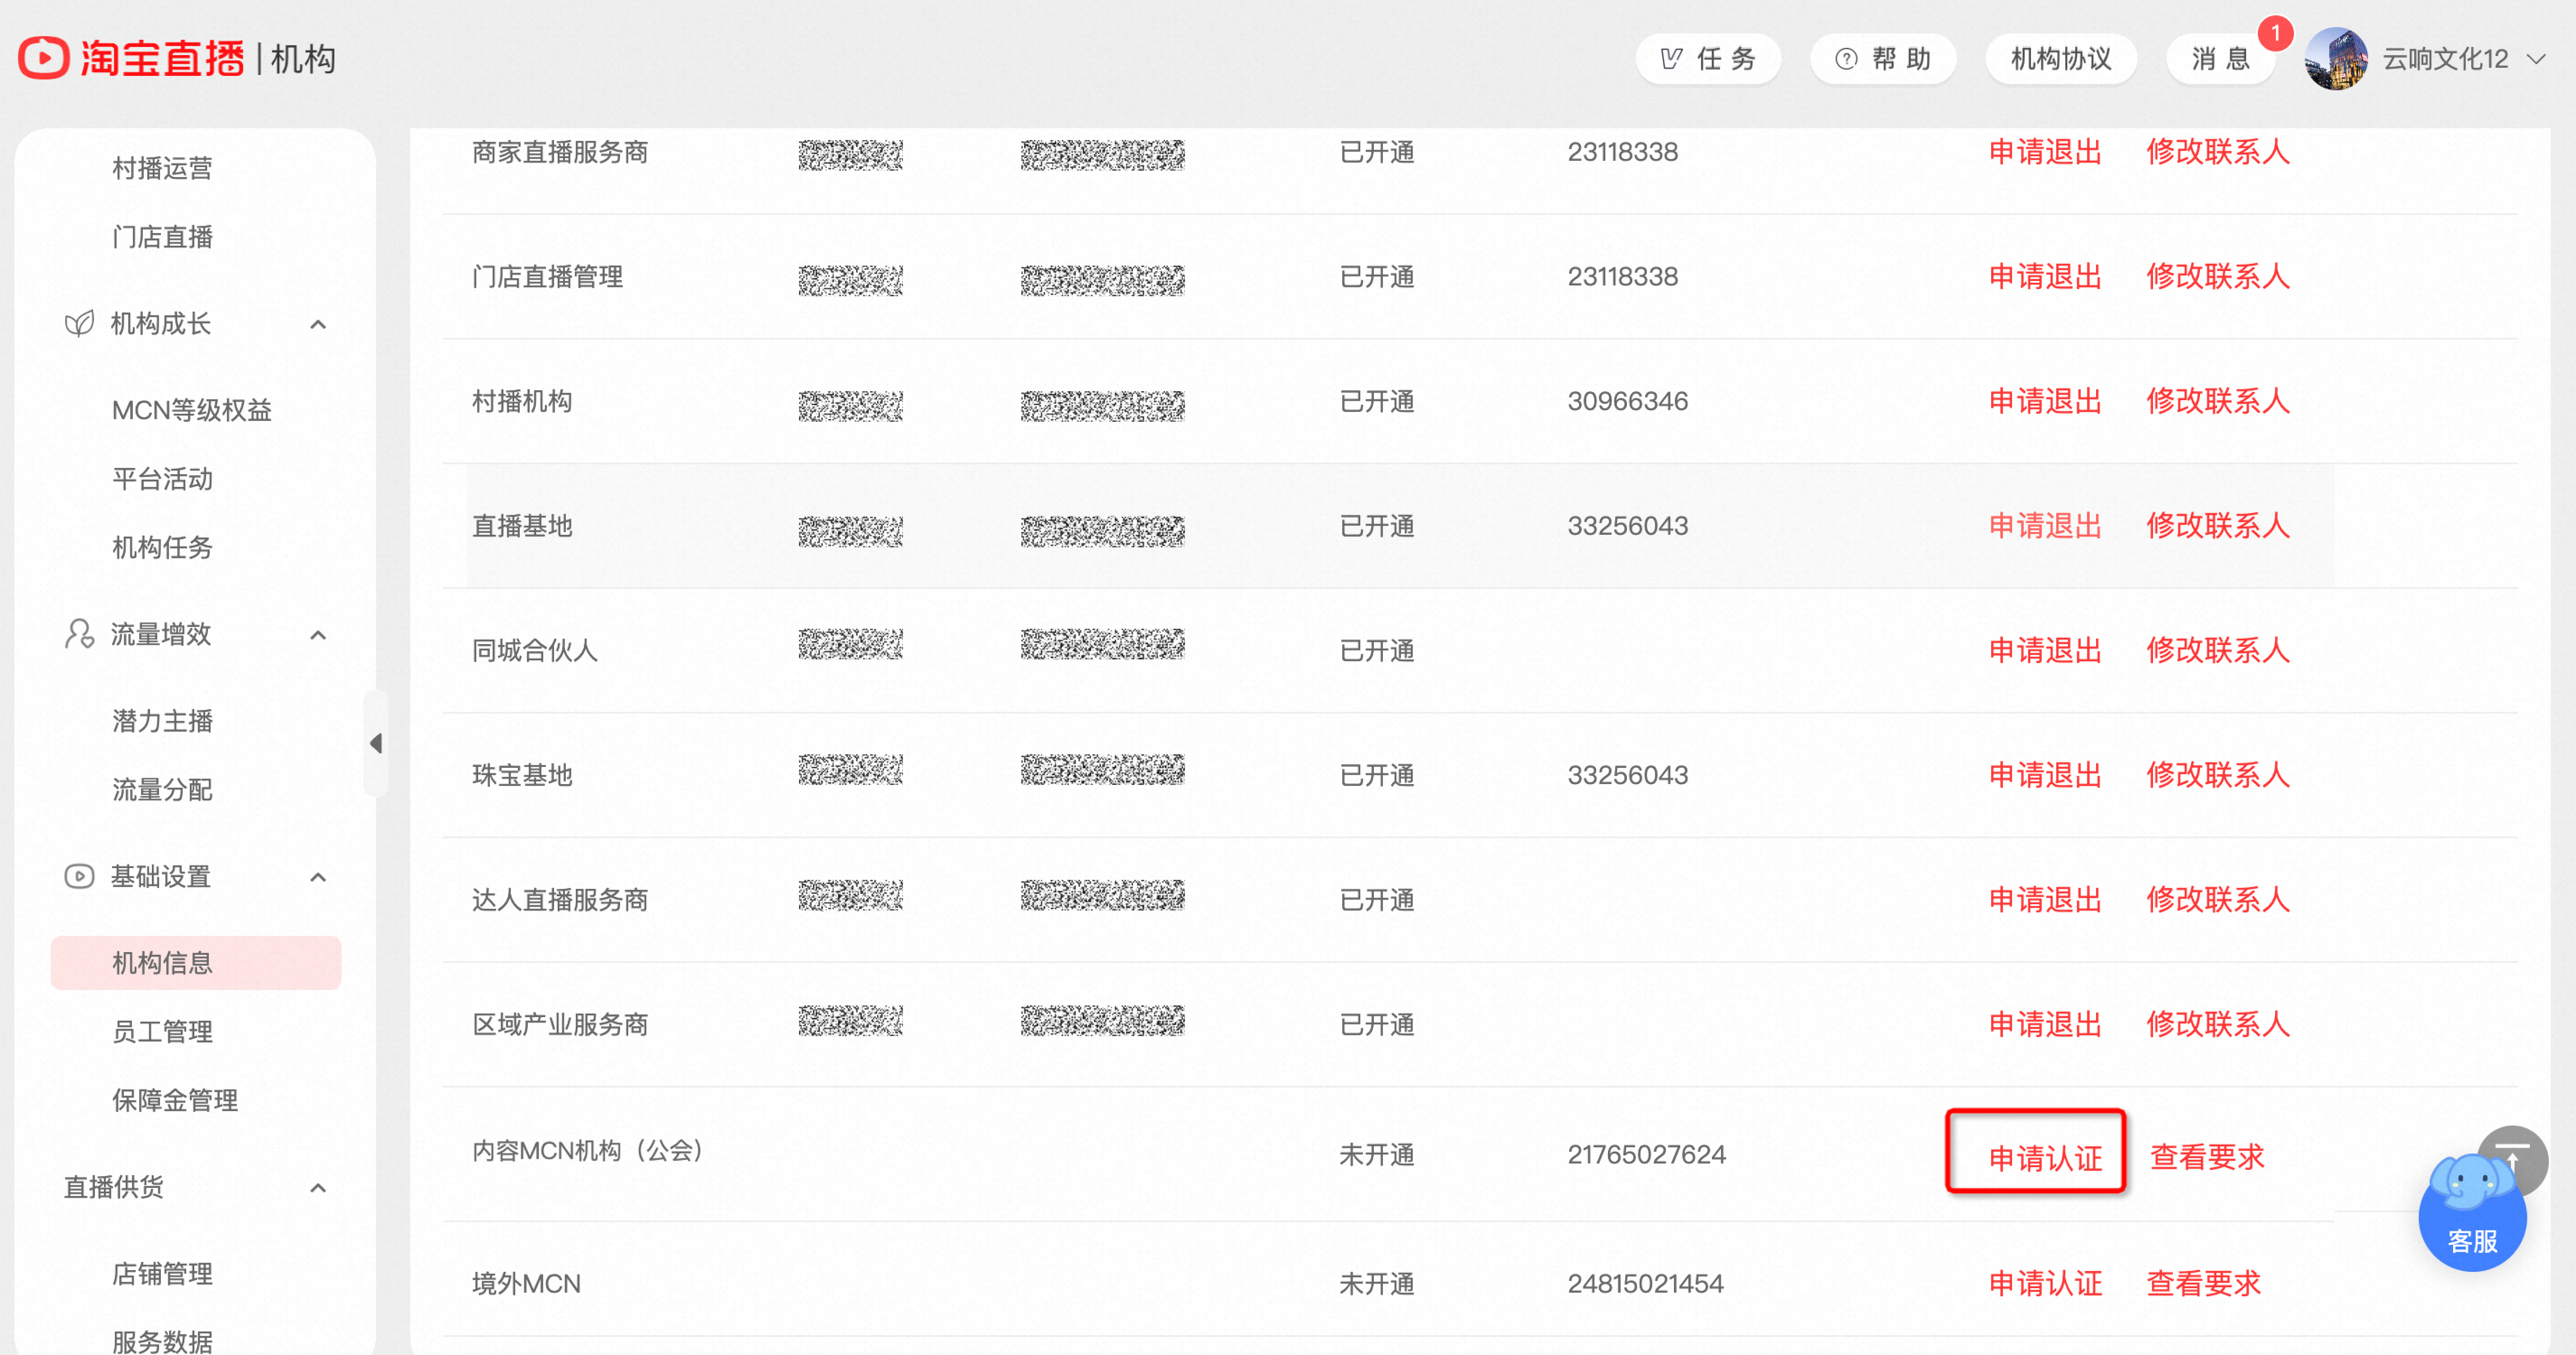Click 修改联系人 for 门店直播管理

click(2217, 277)
